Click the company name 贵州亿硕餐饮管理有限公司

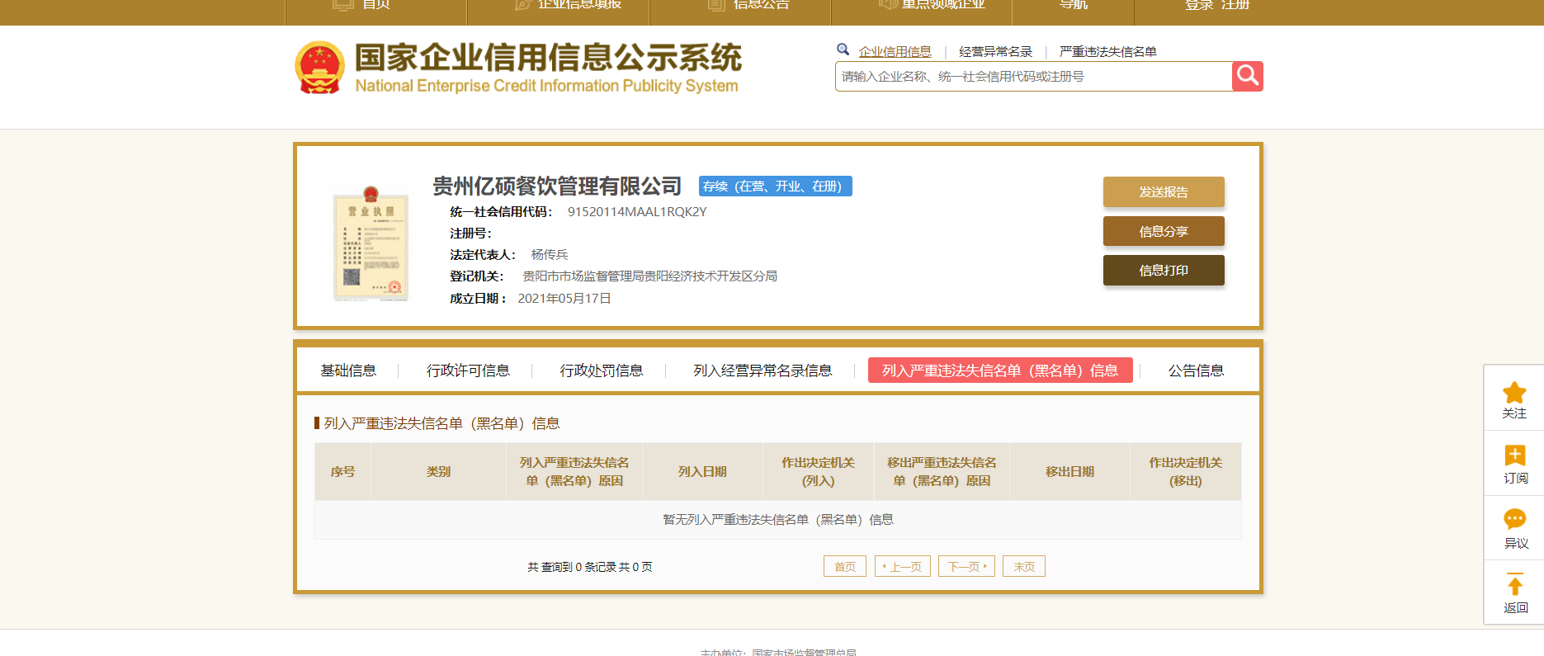click(557, 186)
